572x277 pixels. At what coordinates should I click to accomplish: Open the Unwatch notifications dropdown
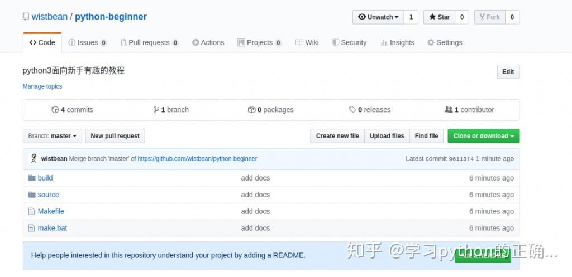point(378,17)
